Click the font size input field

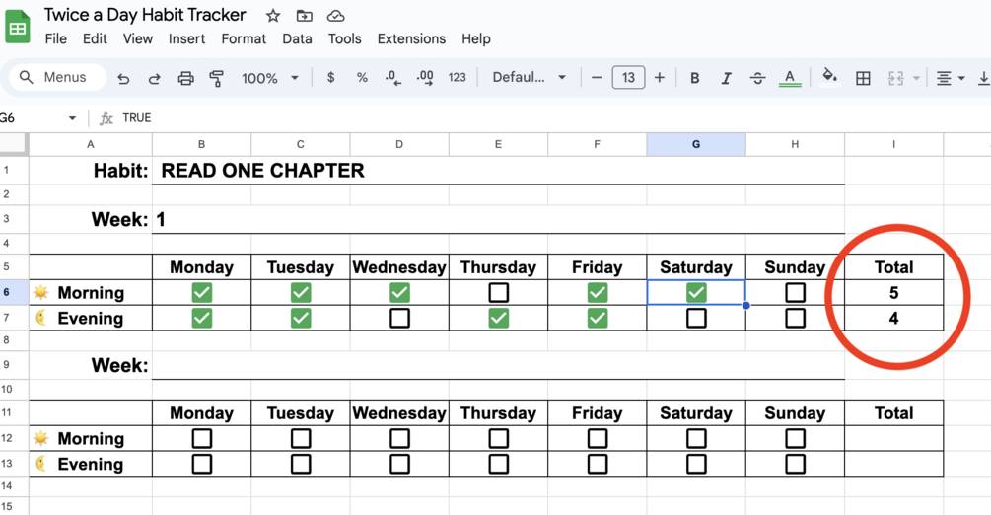[628, 78]
